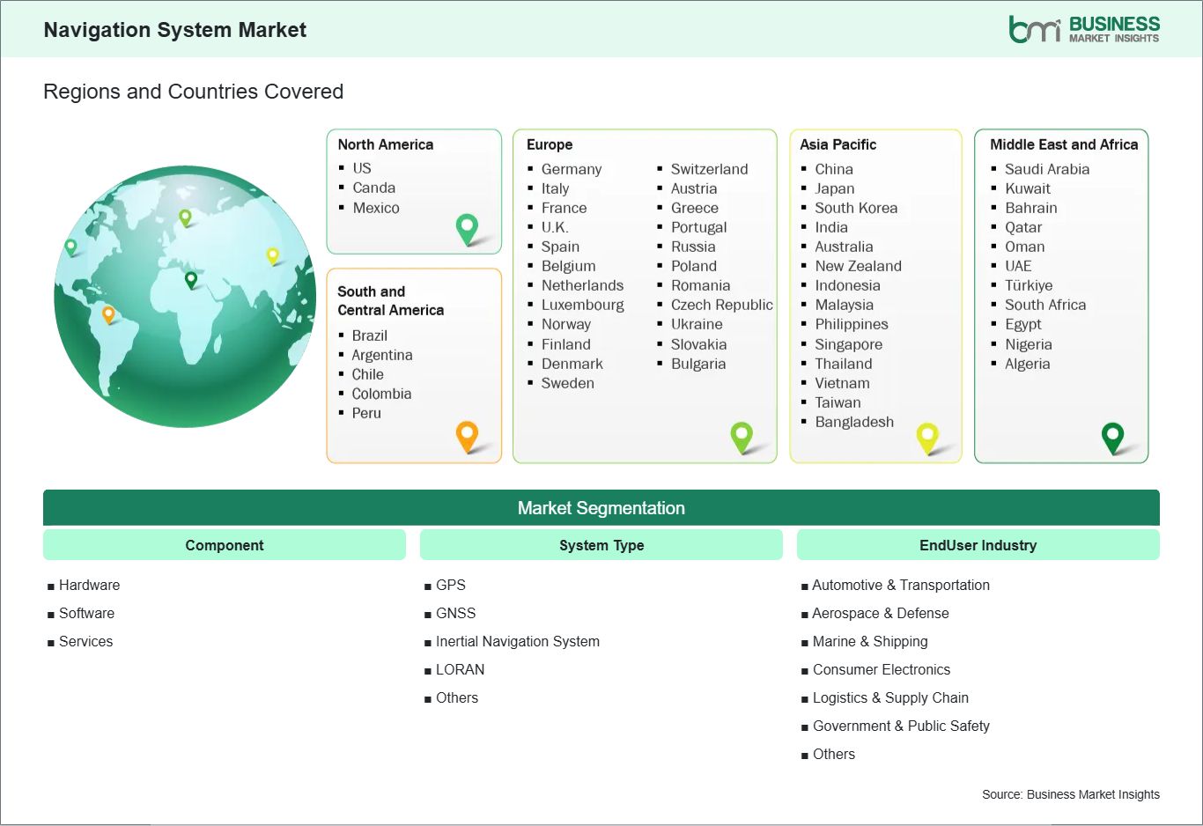The height and width of the screenshot is (826, 1203).
Task: Select Hardware under Component
Action: (89, 585)
